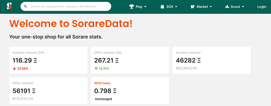Select the Offer volume 24h card

point(130,60)
